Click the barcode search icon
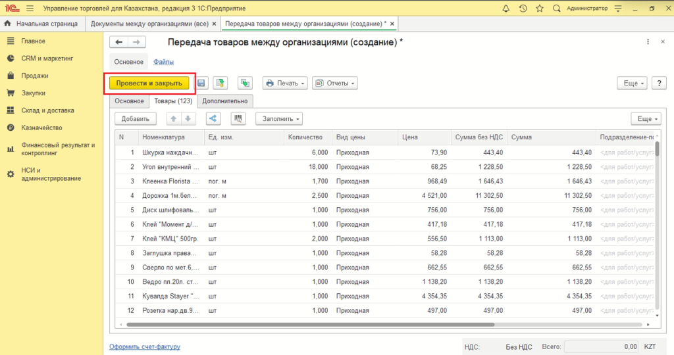 pyautogui.click(x=238, y=119)
